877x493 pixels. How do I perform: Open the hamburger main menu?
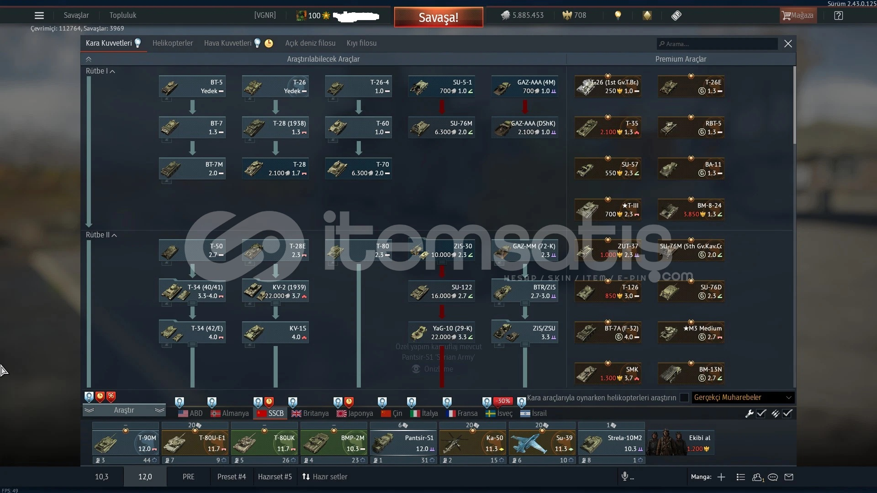(x=39, y=16)
